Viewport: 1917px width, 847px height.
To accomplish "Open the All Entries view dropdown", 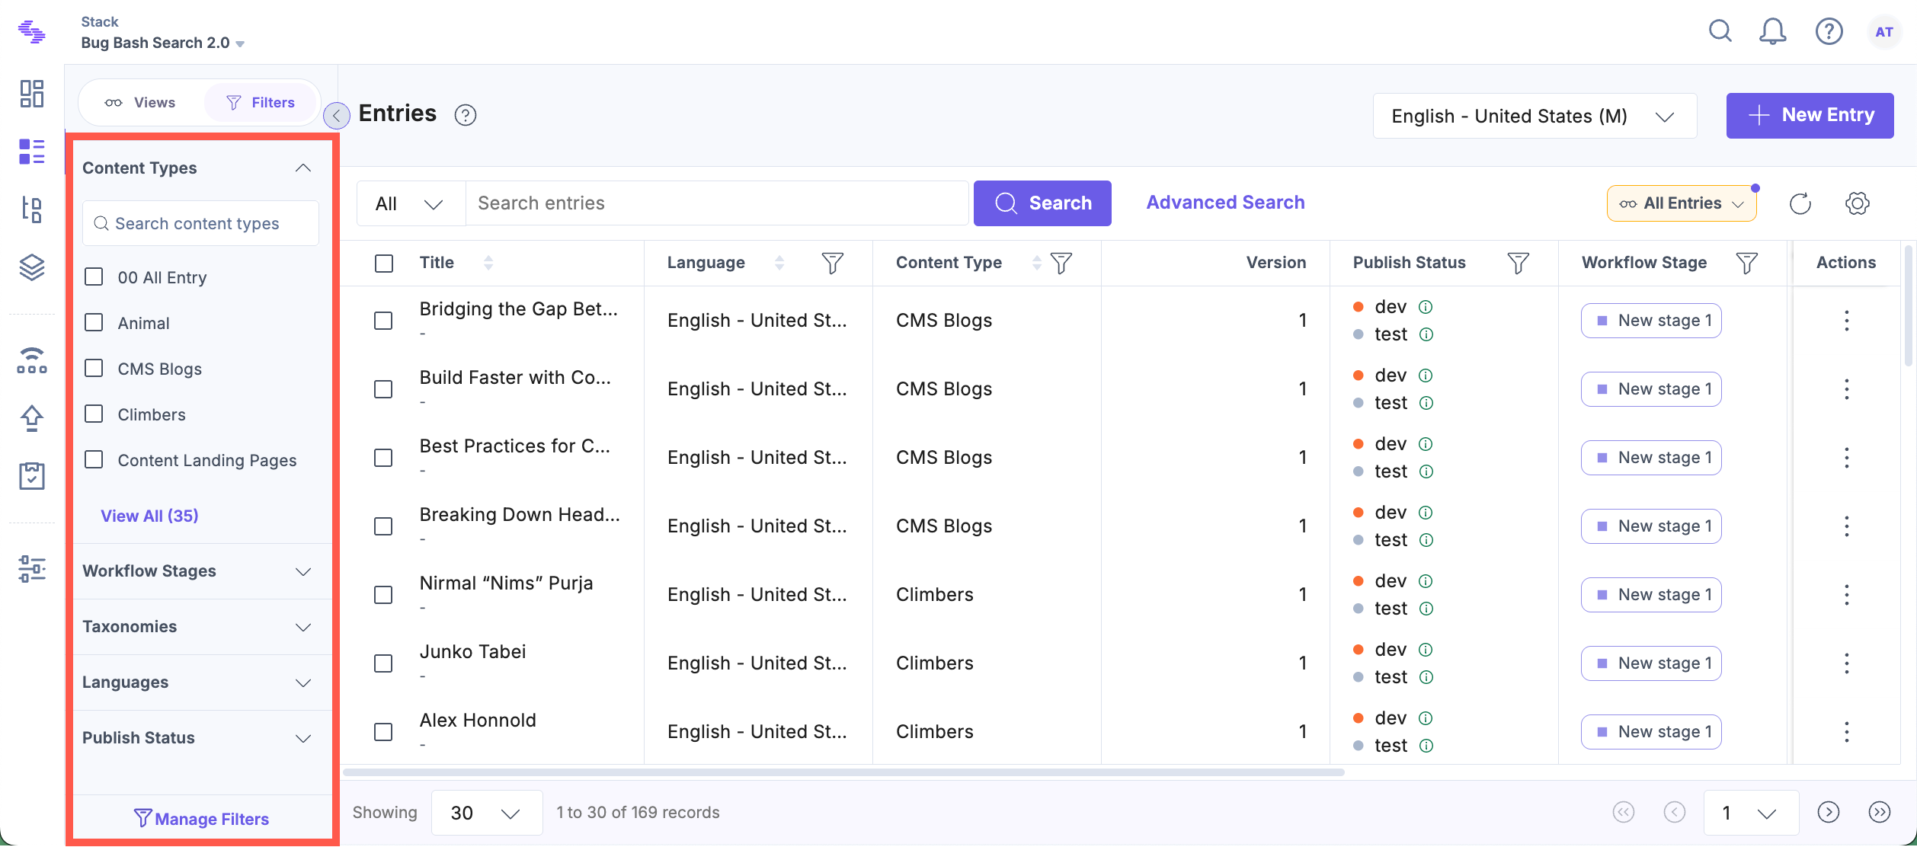I will (x=1682, y=203).
